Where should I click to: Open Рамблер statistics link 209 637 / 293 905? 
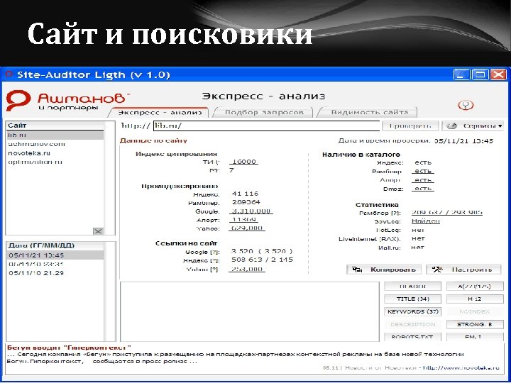point(447,212)
